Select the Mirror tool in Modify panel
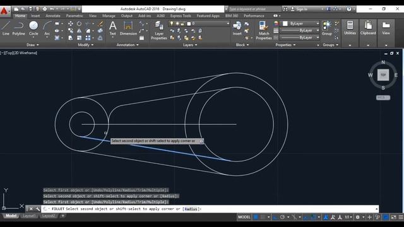Viewport: 404px width, 227px height. (x=79, y=31)
